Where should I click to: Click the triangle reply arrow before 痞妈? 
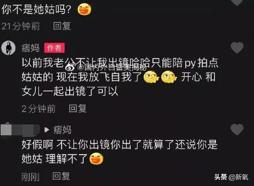(47, 130)
